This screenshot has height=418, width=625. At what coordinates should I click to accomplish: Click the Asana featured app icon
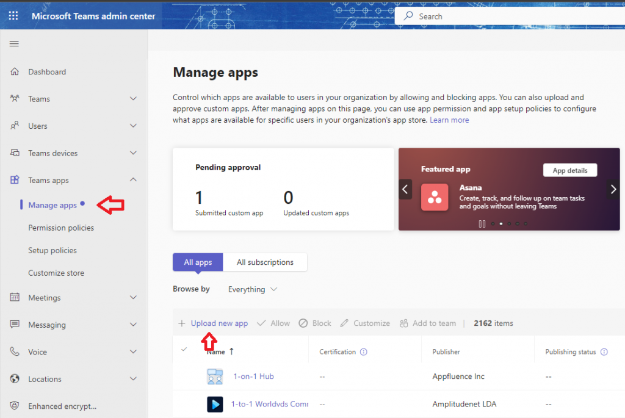(x=435, y=197)
